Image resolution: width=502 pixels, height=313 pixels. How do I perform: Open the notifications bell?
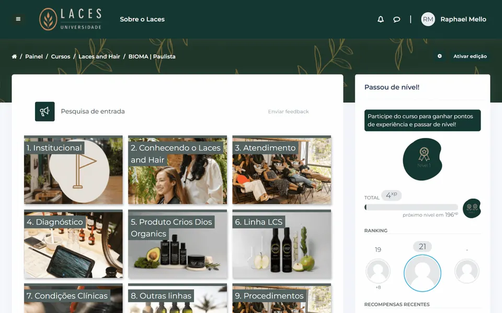click(380, 19)
